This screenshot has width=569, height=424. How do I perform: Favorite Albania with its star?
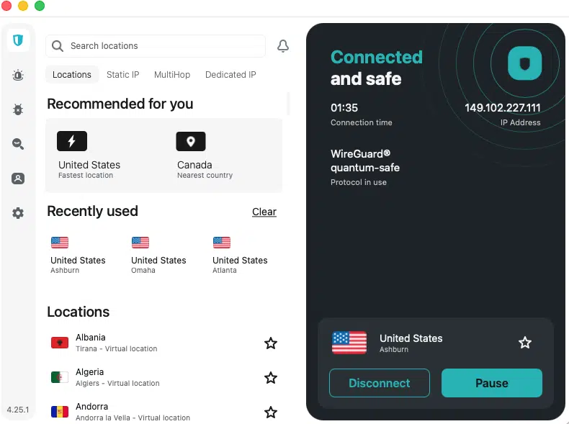271,343
